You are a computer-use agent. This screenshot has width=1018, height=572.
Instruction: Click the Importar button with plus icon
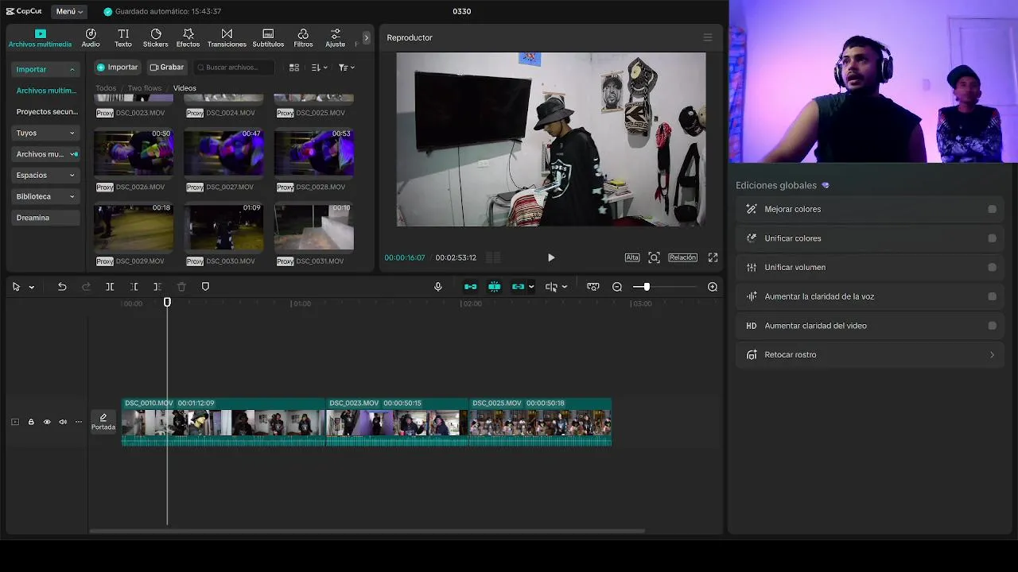click(x=118, y=68)
